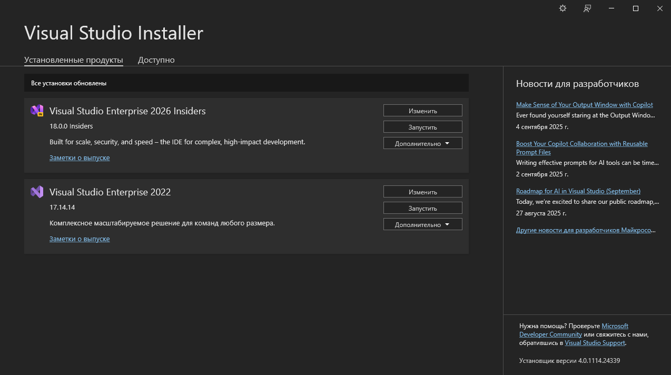Screen dimensions: 671x375
Task: Switch to the Доступно tab
Action: pyautogui.click(x=156, y=60)
